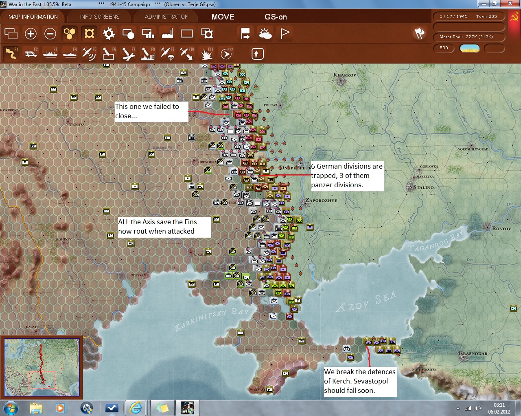The image size is (521, 416).
Task: Click the 500 value field
Action: coord(444,48)
